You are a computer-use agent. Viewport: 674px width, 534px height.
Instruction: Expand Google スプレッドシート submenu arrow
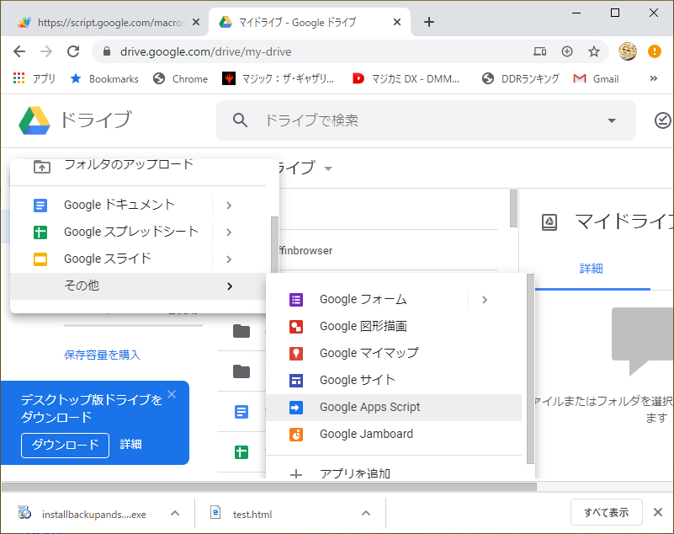click(229, 232)
